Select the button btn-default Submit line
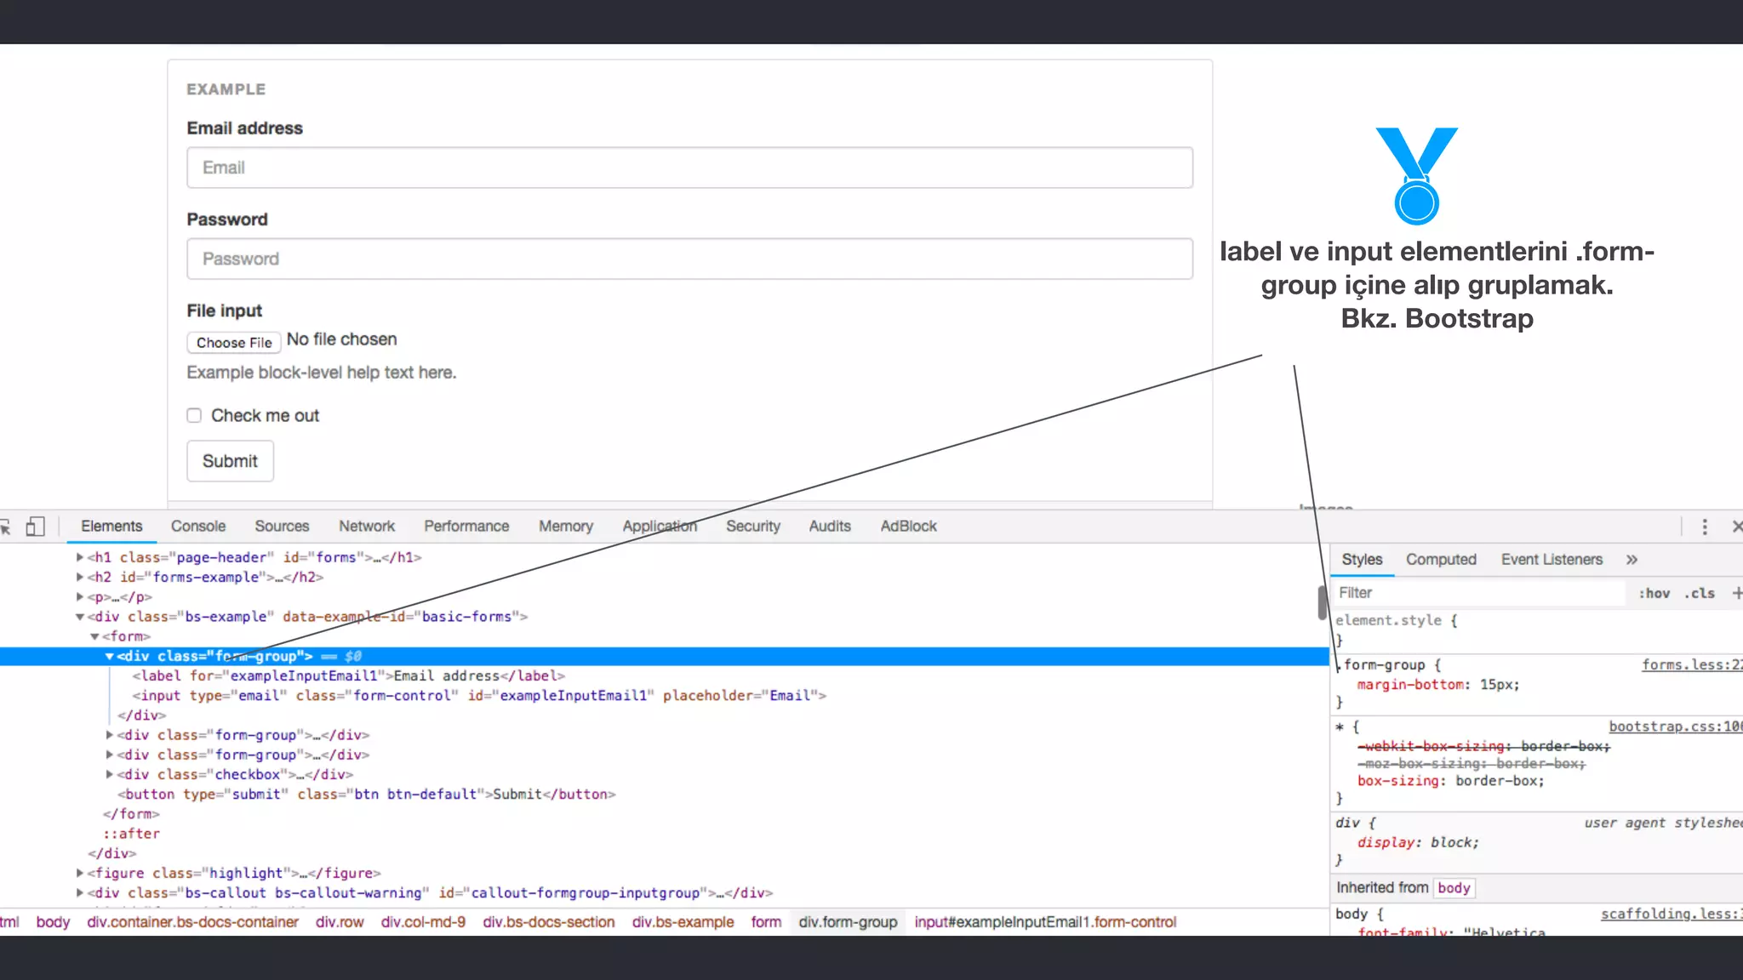1743x980 pixels. coord(366,794)
